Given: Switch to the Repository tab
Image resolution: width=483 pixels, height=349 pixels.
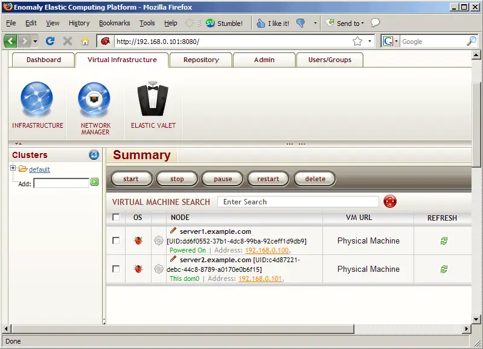Looking at the screenshot, I should (x=201, y=60).
